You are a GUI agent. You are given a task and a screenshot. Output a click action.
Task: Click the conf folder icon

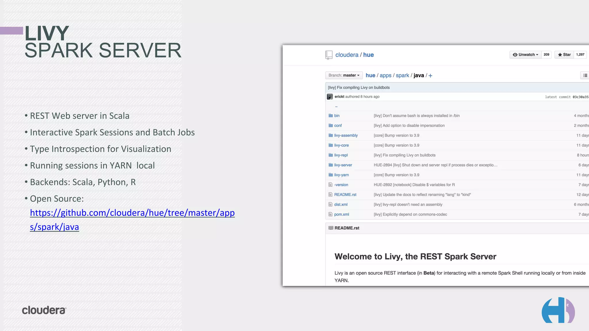tap(330, 126)
